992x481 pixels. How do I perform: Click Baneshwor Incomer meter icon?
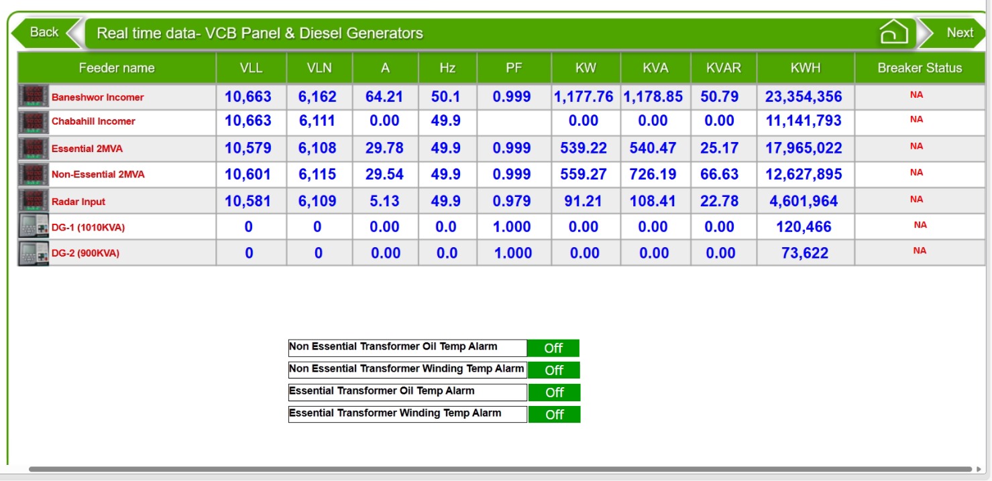click(x=34, y=96)
